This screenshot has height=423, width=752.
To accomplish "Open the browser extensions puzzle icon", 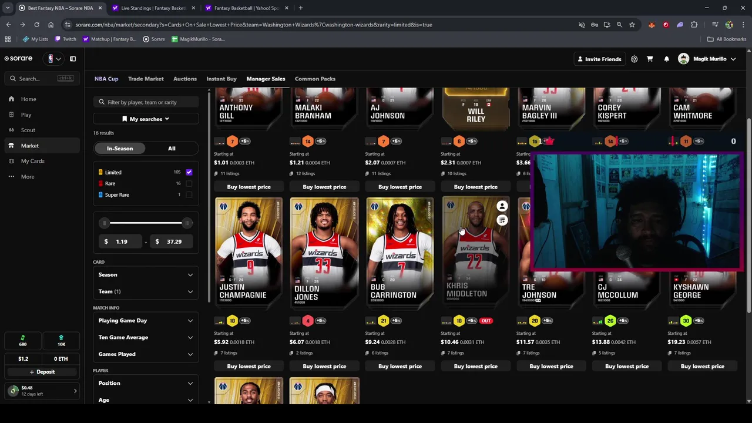I will click(x=694, y=25).
